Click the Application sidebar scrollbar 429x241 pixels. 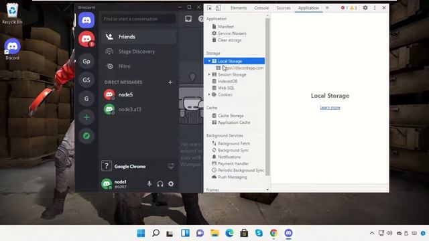[267, 97]
